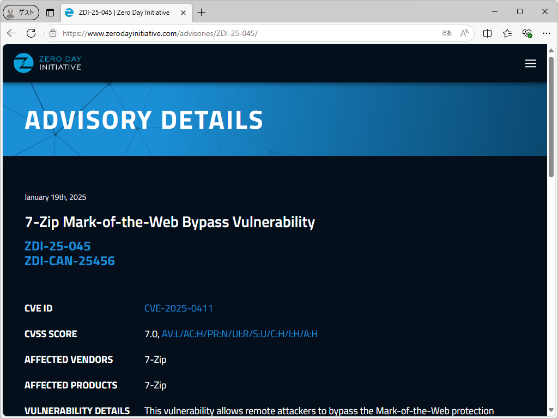Maximize the browser window
This screenshot has width=558, height=419.
(x=519, y=12)
